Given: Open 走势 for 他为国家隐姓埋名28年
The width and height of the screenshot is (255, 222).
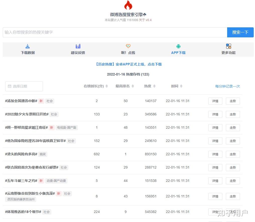Looking at the screenshot, I should (233, 141).
